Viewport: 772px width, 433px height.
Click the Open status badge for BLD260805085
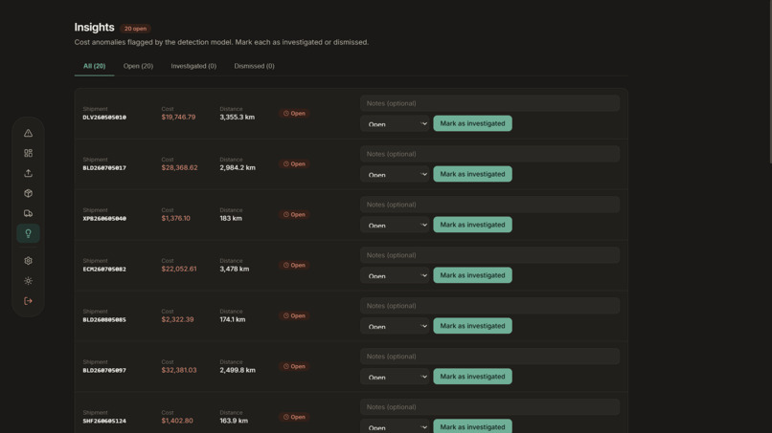coord(294,316)
